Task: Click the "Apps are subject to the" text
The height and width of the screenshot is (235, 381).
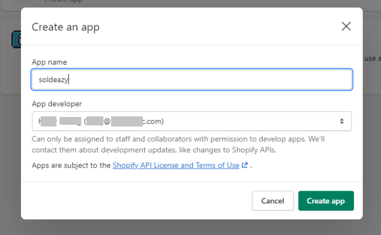Action: point(71,165)
